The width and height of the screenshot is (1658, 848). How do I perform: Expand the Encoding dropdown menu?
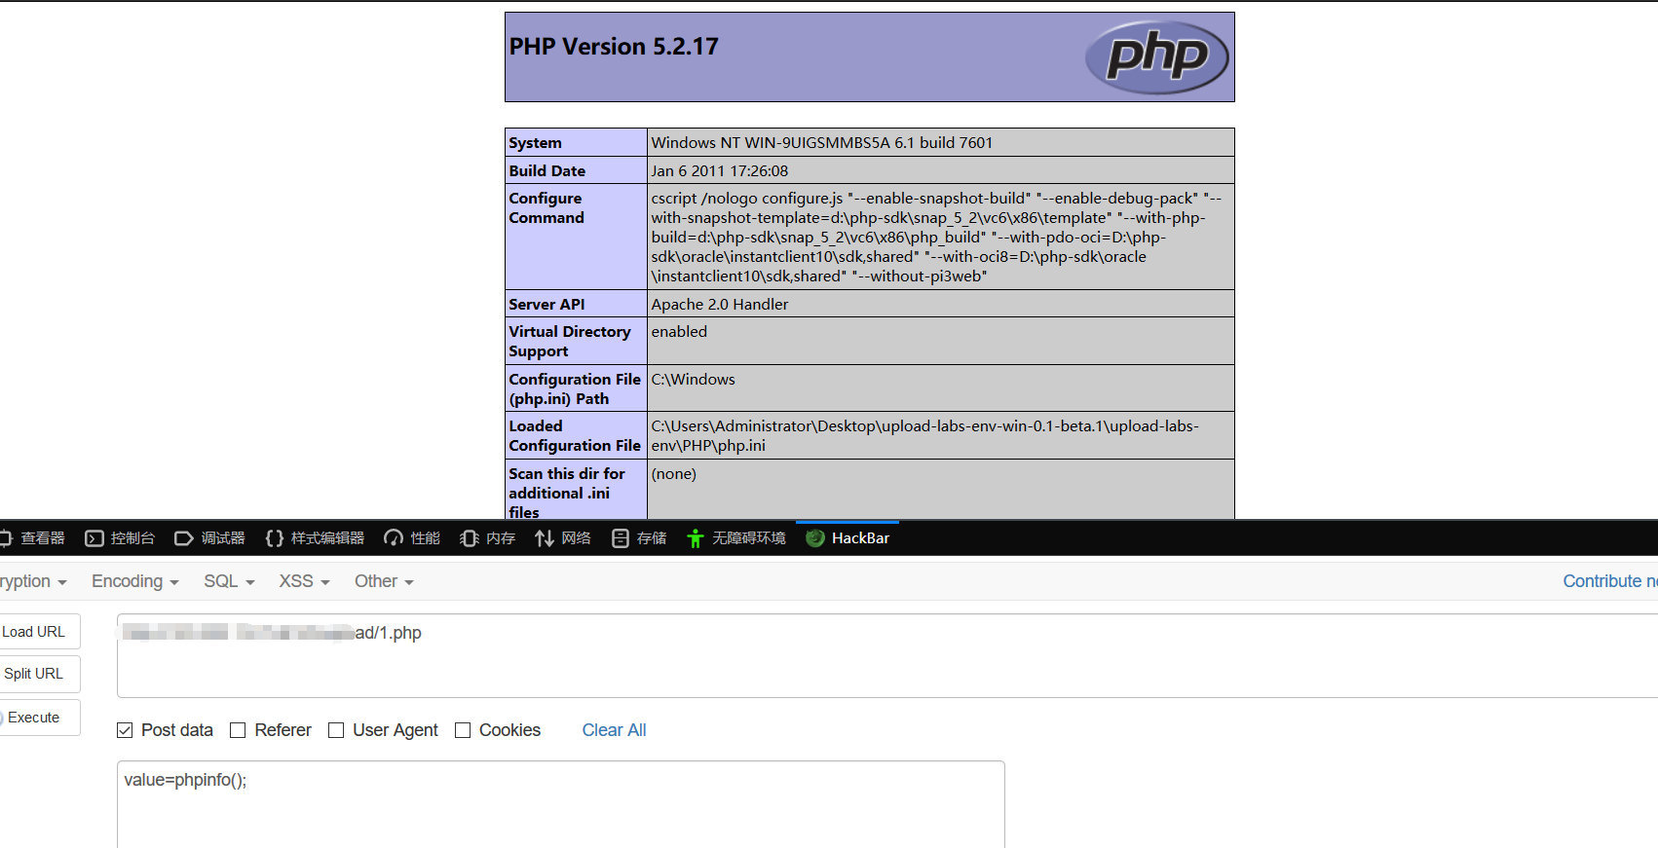tap(135, 581)
